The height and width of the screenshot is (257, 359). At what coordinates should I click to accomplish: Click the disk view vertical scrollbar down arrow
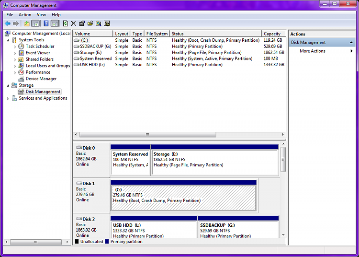point(283,235)
